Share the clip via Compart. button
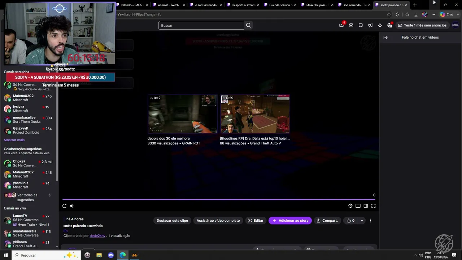Image resolution: width=462 pixels, height=260 pixels. click(x=327, y=221)
